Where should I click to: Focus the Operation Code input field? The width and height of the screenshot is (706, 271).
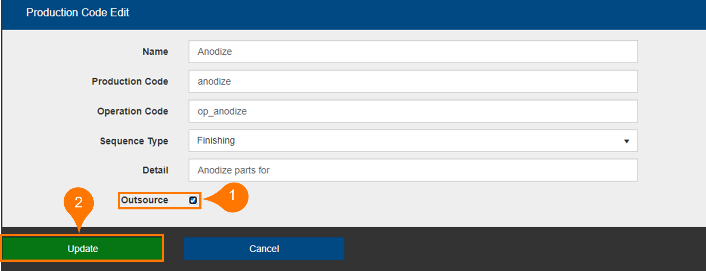coord(412,111)
